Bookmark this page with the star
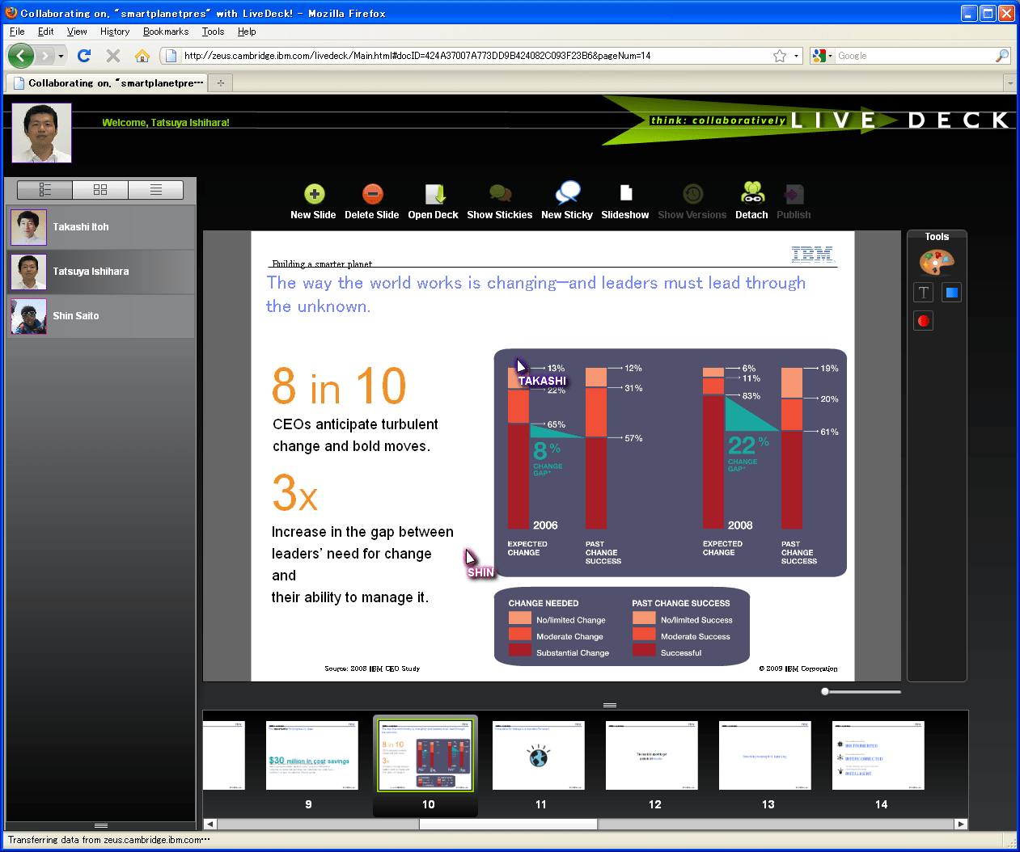Screen dimensions: 1020x852 (780, 56)
